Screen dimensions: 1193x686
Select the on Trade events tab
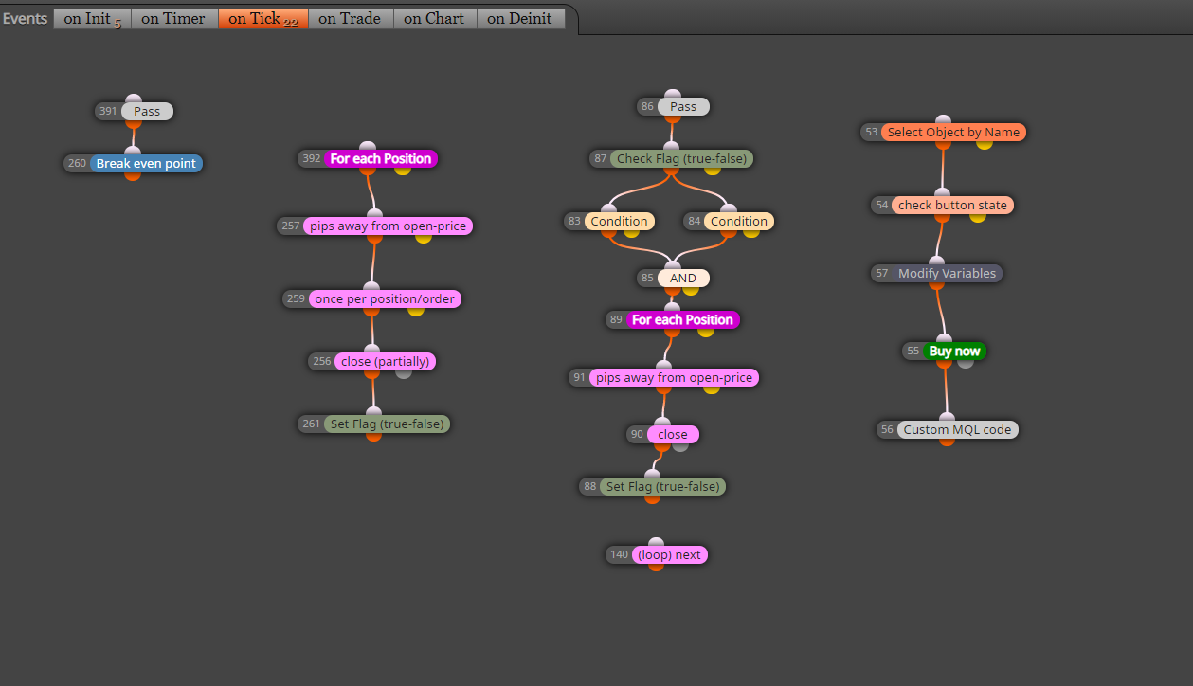pos(351,19)
